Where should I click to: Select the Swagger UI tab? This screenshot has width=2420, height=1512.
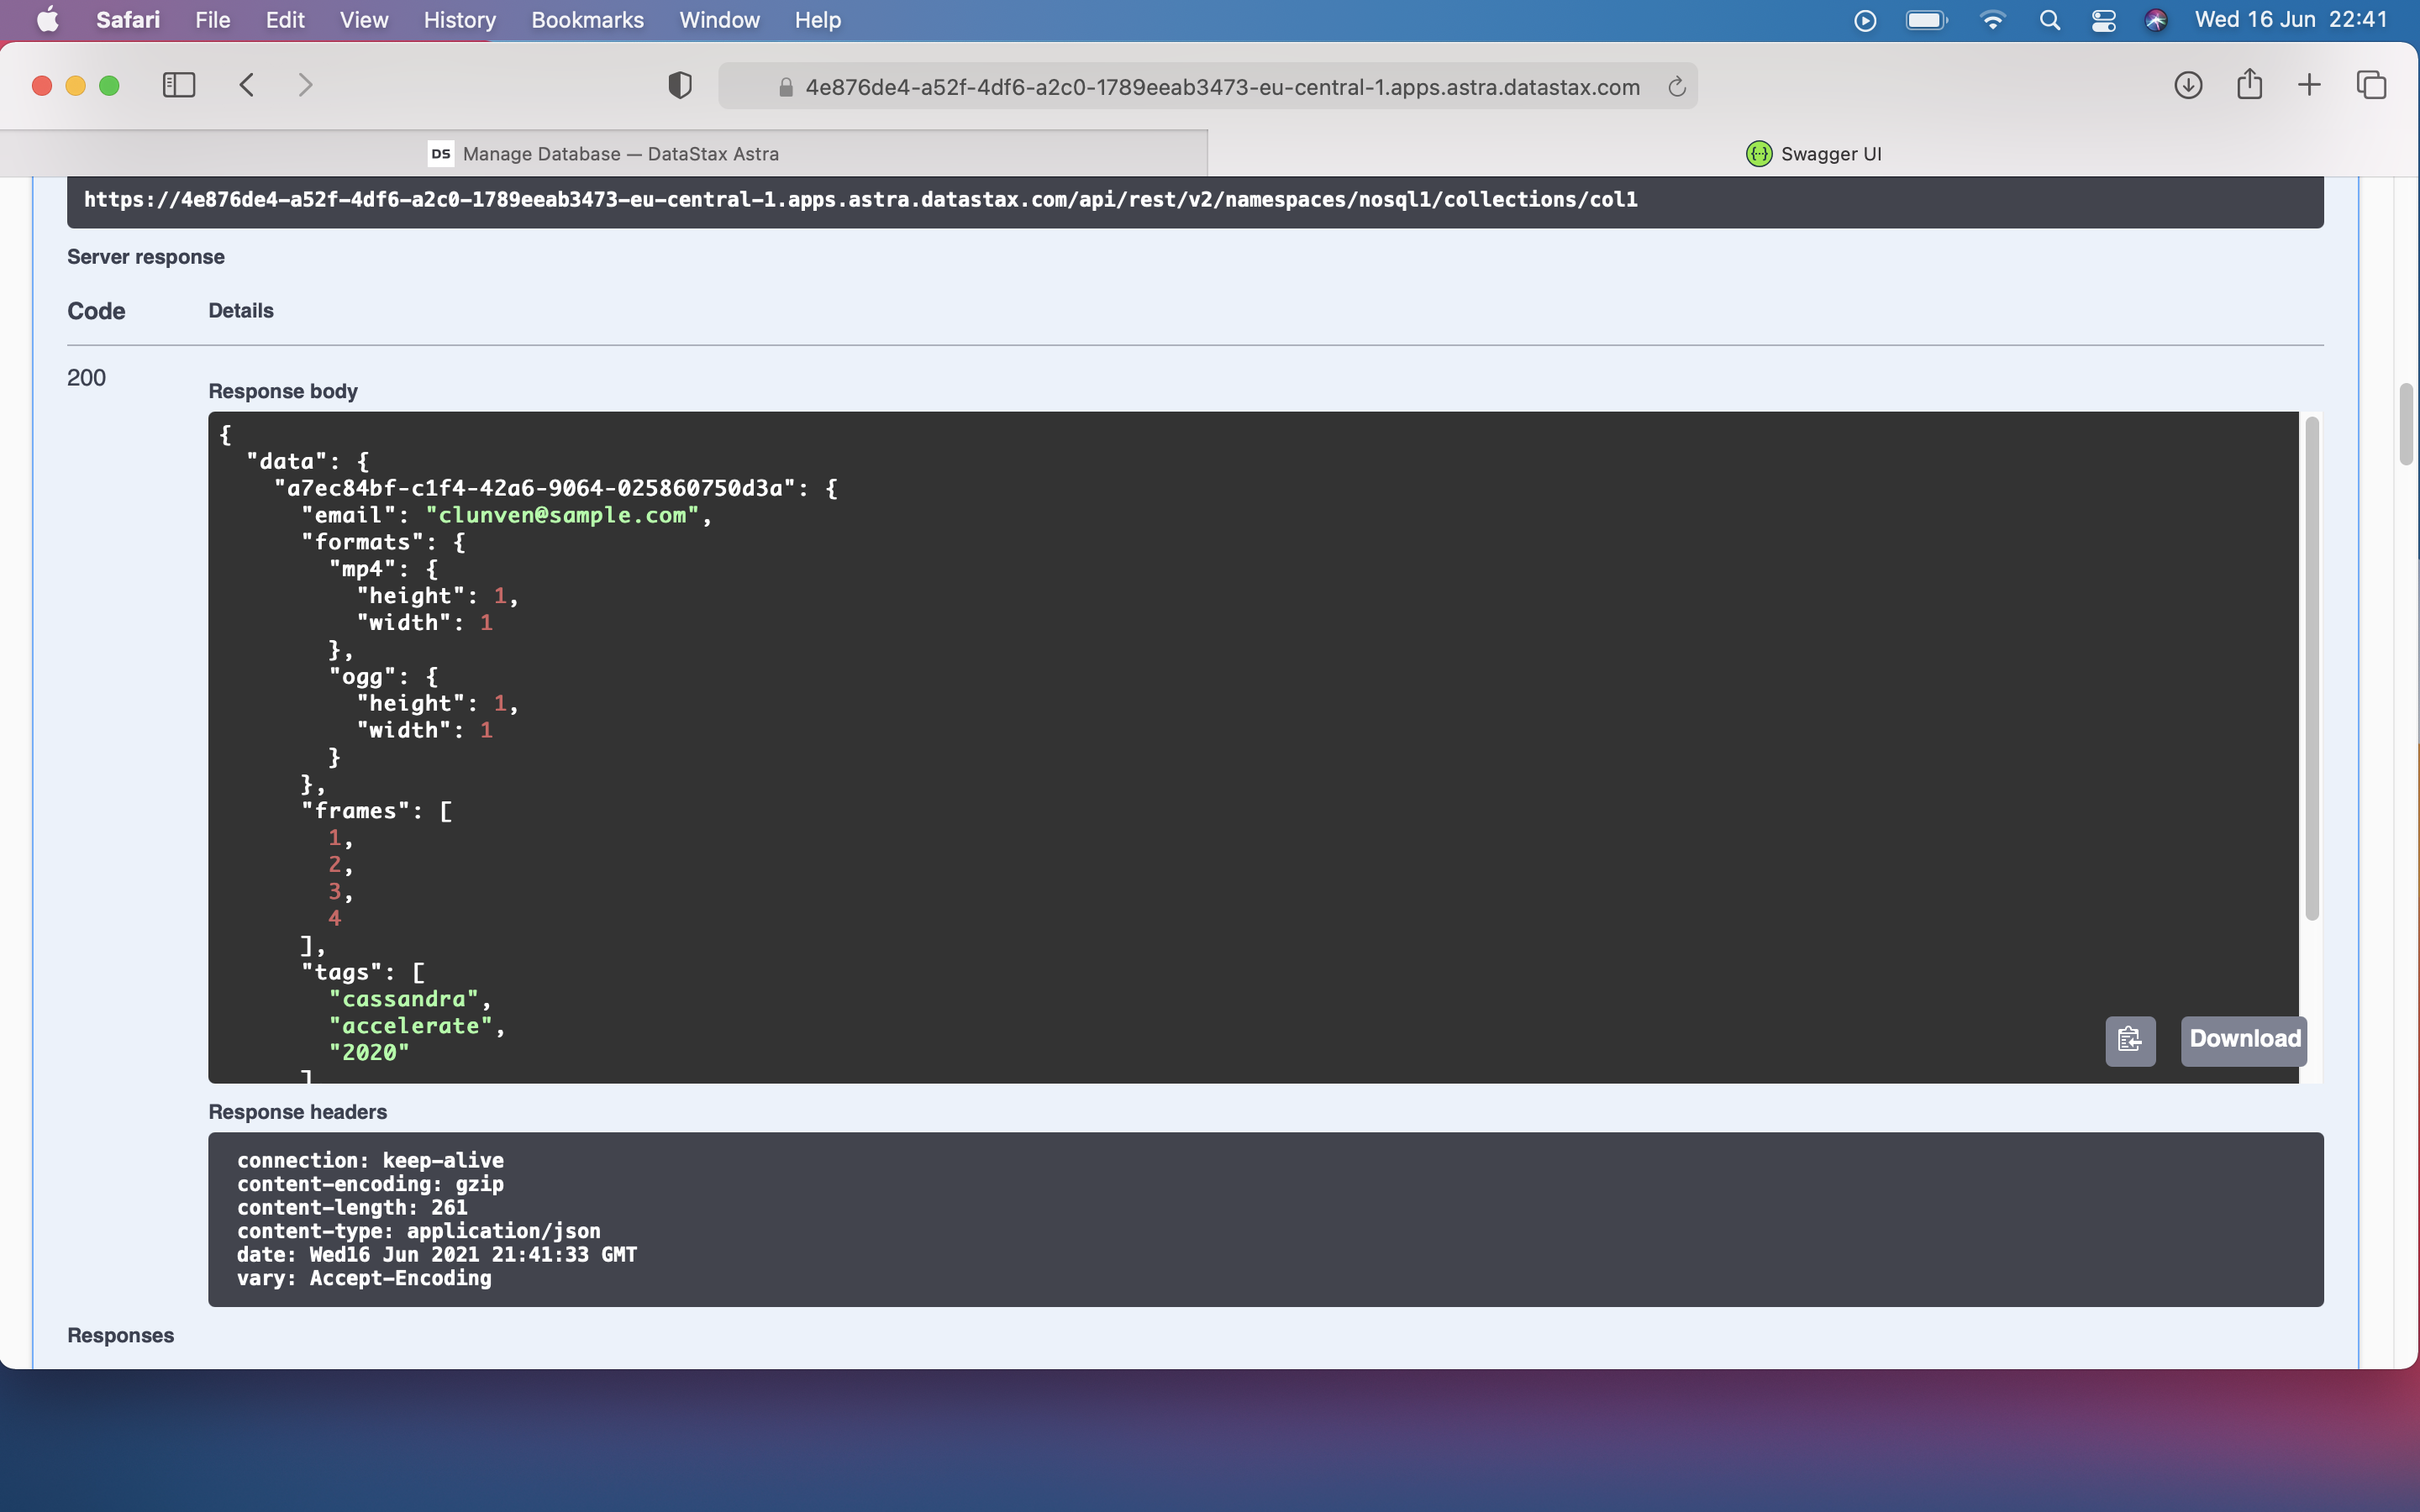(1814, 153)
